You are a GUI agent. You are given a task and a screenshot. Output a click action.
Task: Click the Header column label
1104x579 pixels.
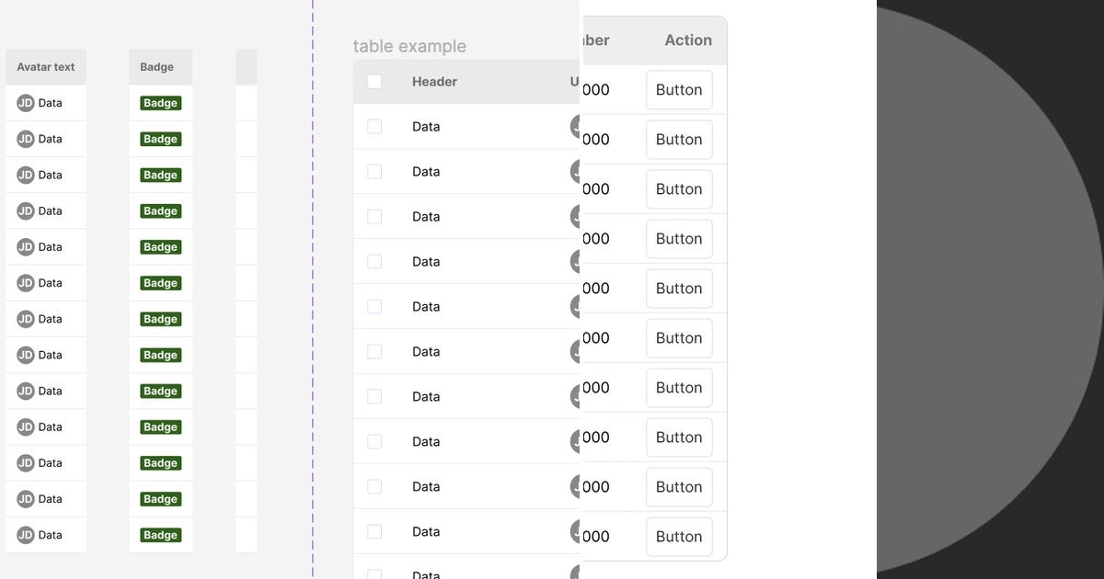point(434,82)
